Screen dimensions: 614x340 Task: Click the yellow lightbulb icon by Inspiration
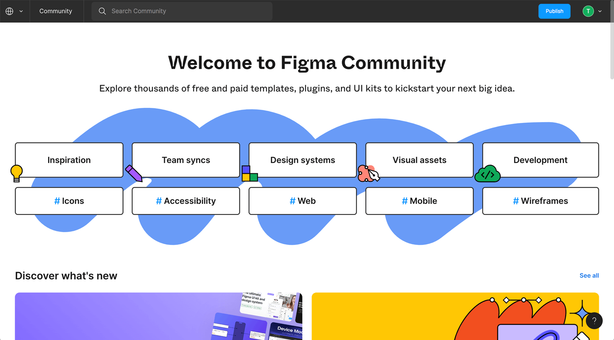(x=16, y=173)
